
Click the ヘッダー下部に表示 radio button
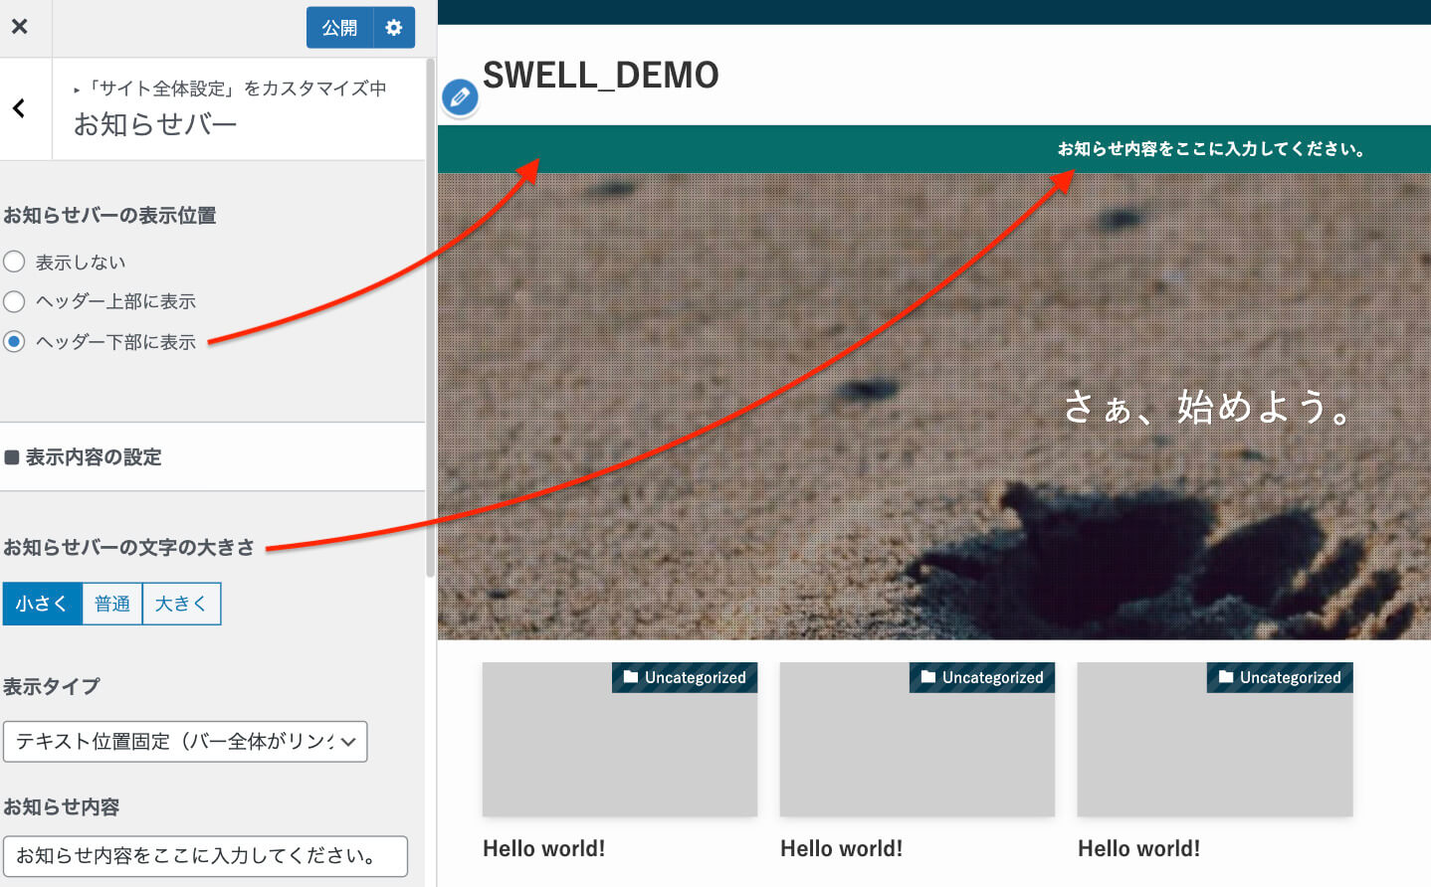point(15,341)
